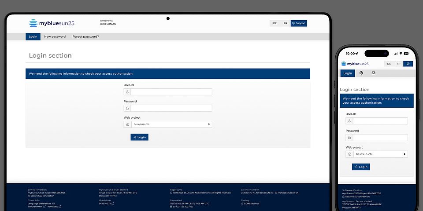Click the timer icon beside 0.000 Seconds
Viewport: 423px width, 211px height.
[242, 204]
